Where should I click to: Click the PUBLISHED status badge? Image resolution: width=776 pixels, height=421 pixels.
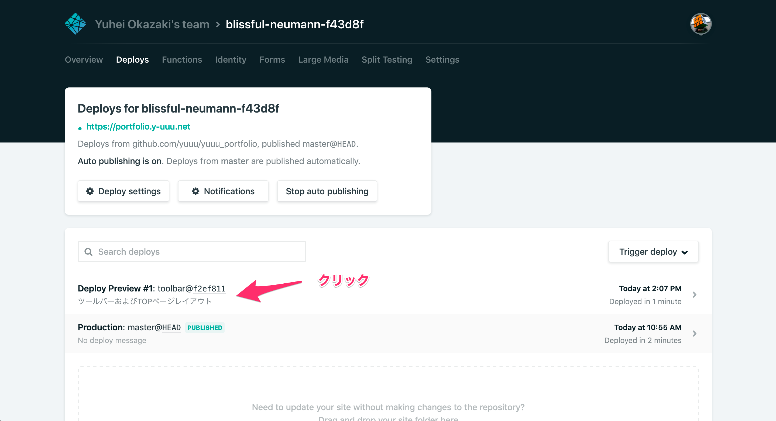[205, 328]
